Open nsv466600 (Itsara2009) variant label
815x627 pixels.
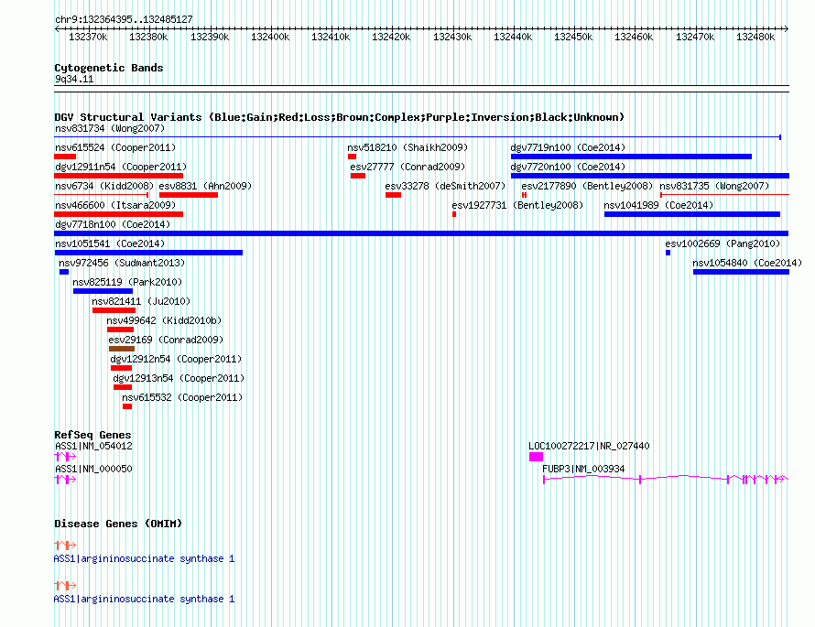click(x=115, y=205)
